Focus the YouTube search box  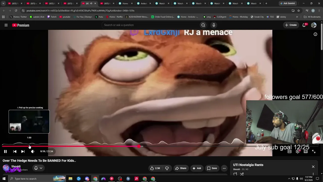tap(150, 25)
